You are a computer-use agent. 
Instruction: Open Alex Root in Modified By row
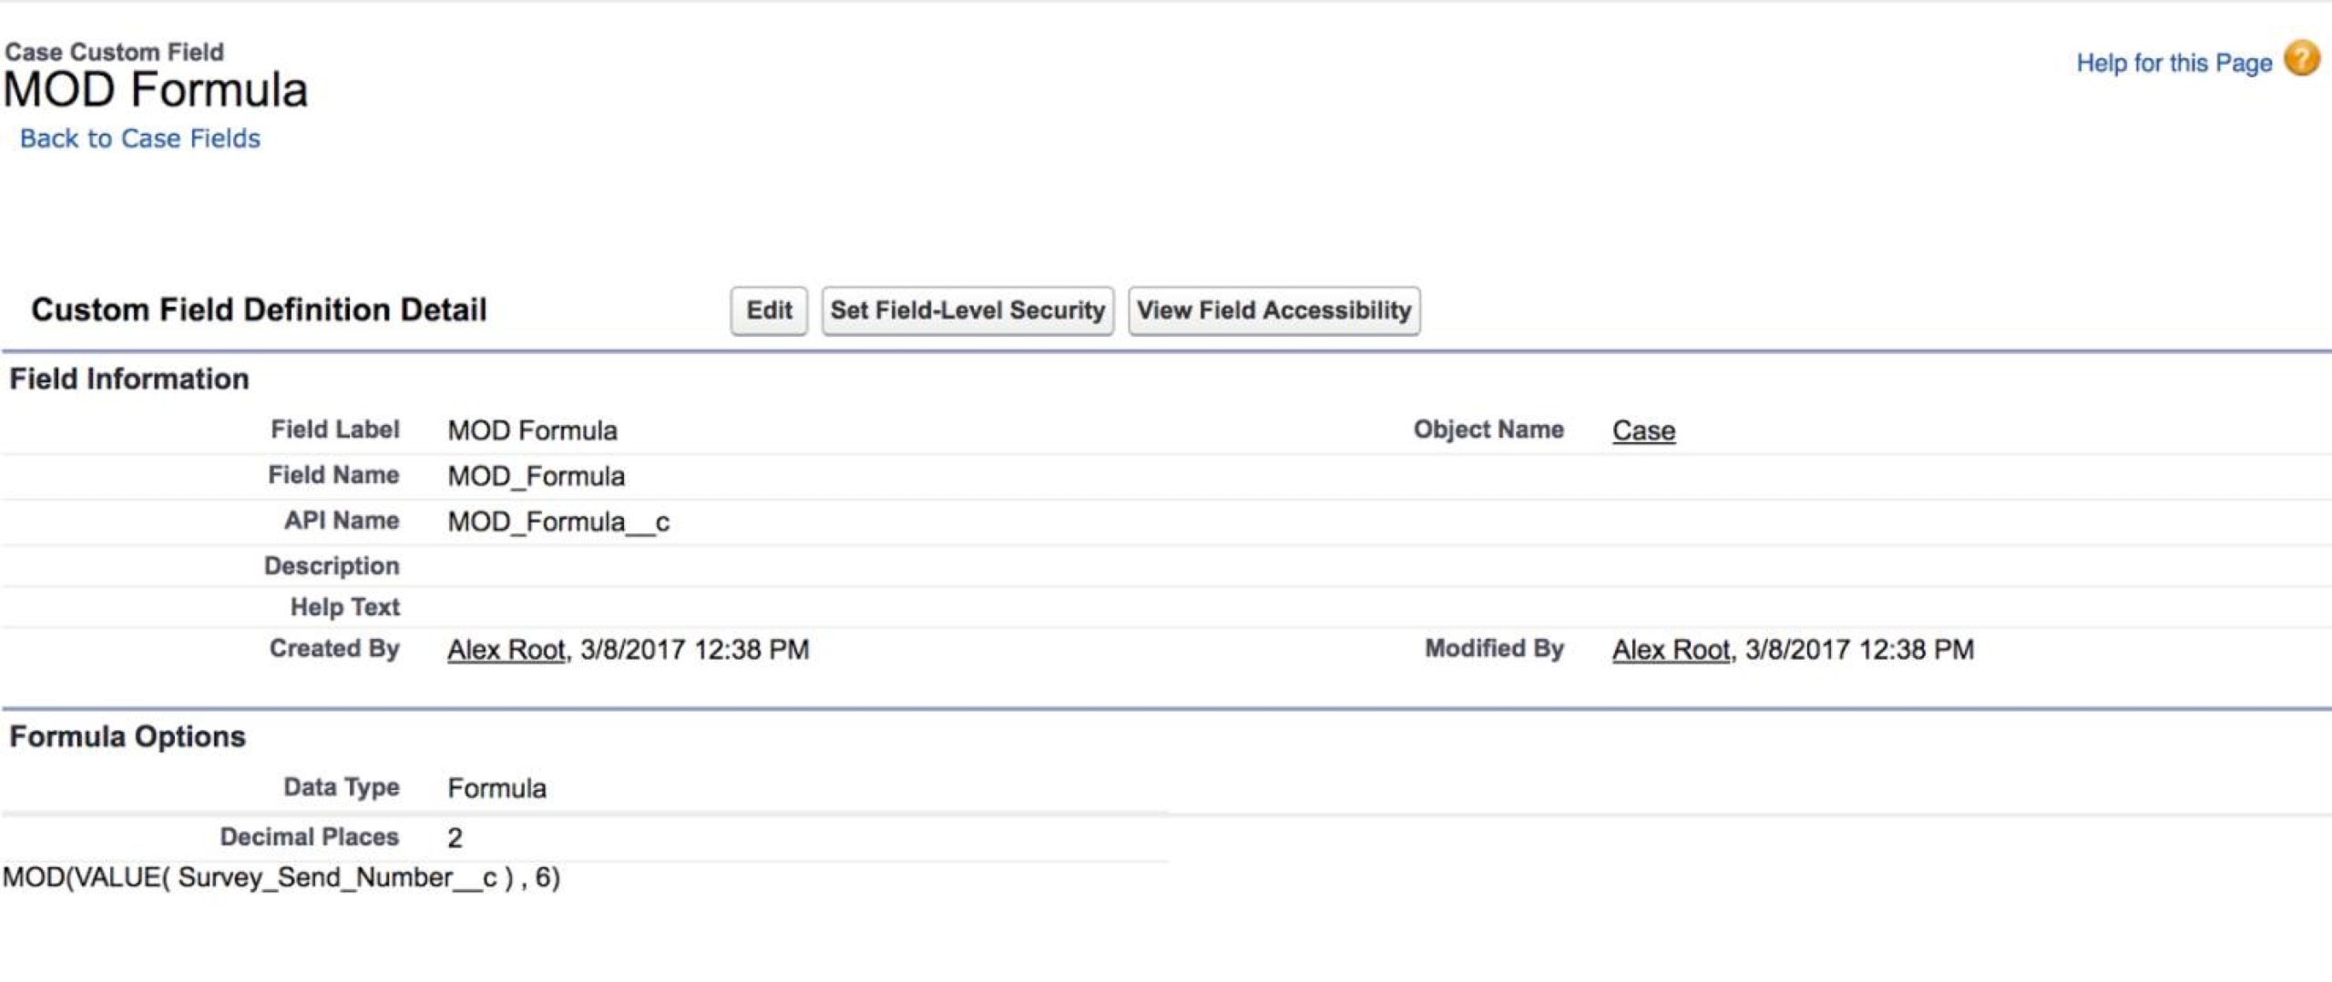pyautogui.click(x=1671, y=650)
